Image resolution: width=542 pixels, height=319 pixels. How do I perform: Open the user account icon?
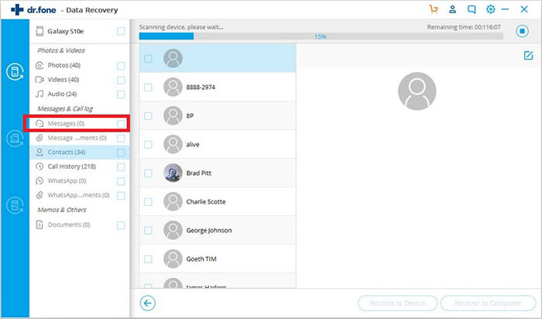coord(452,9)
